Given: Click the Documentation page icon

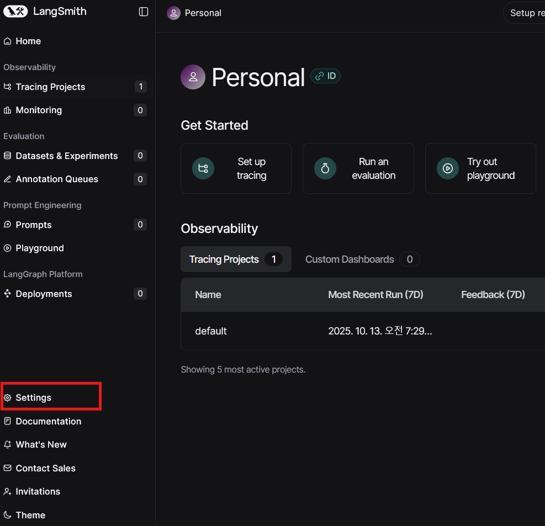Looking at the screenshot, I should [7, 421].
